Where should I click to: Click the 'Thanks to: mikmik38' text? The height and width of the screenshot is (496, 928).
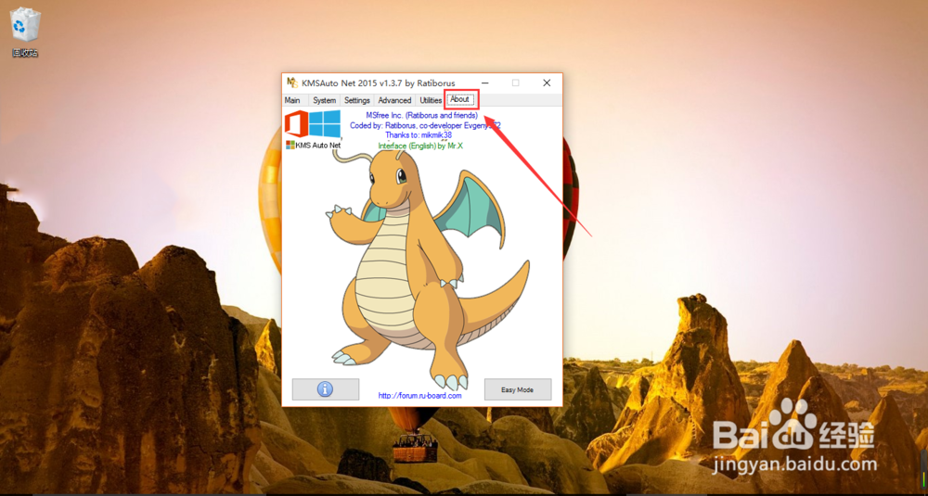pos(419,135)
